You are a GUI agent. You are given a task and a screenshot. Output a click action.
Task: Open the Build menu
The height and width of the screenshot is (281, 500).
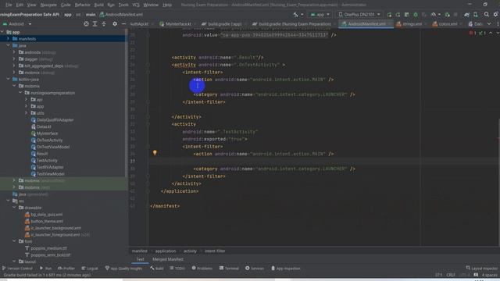click(99, 5)
